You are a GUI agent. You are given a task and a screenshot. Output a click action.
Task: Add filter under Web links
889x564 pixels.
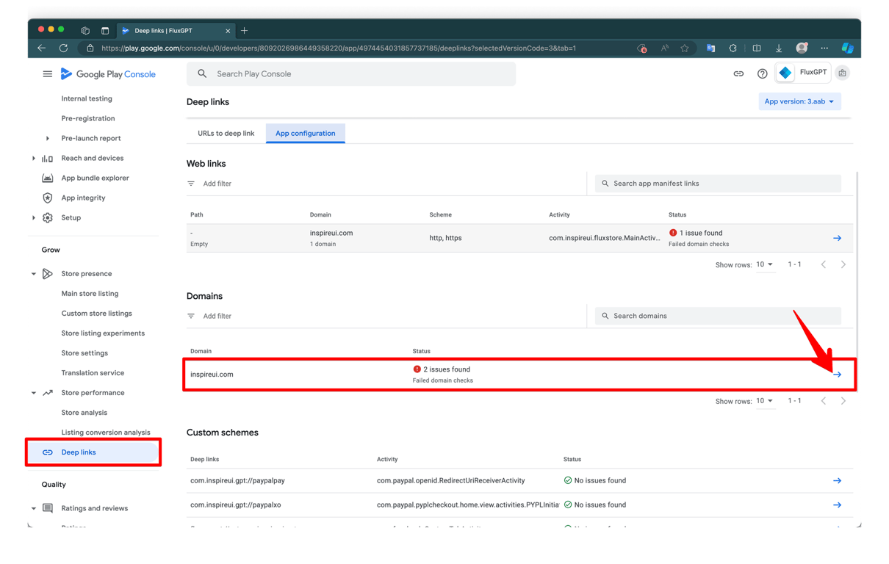(x=217, y=184)
